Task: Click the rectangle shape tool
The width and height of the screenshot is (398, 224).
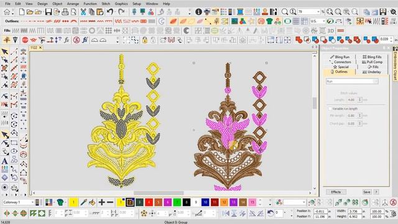Action: point(14,142)
